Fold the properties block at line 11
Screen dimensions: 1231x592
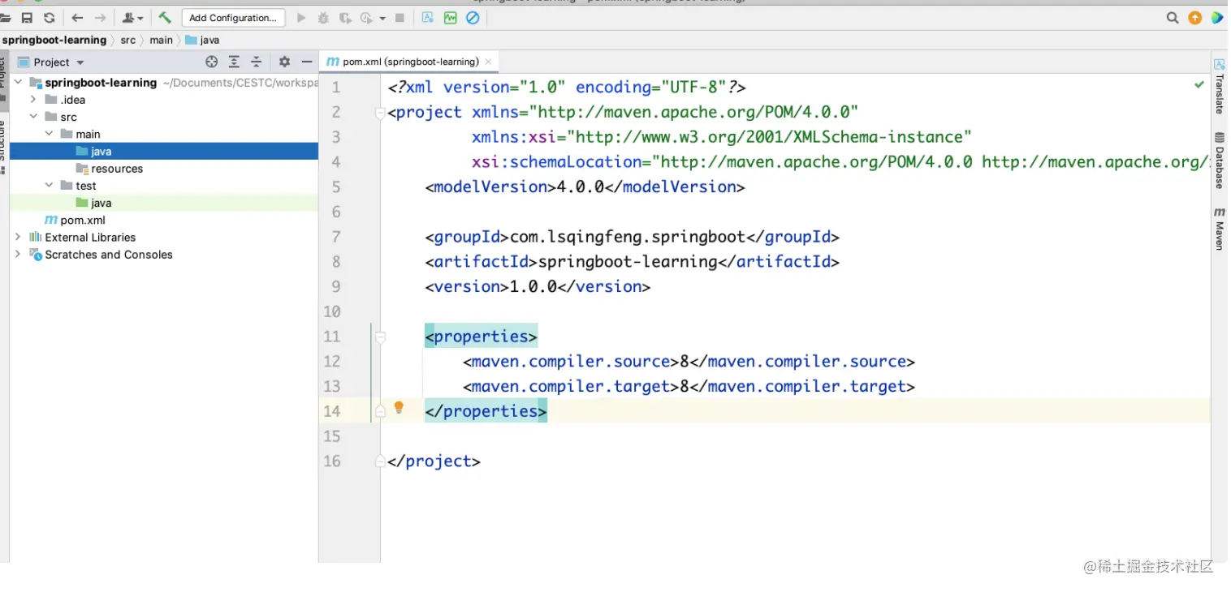pyautogui.click(x=379, y=337)
